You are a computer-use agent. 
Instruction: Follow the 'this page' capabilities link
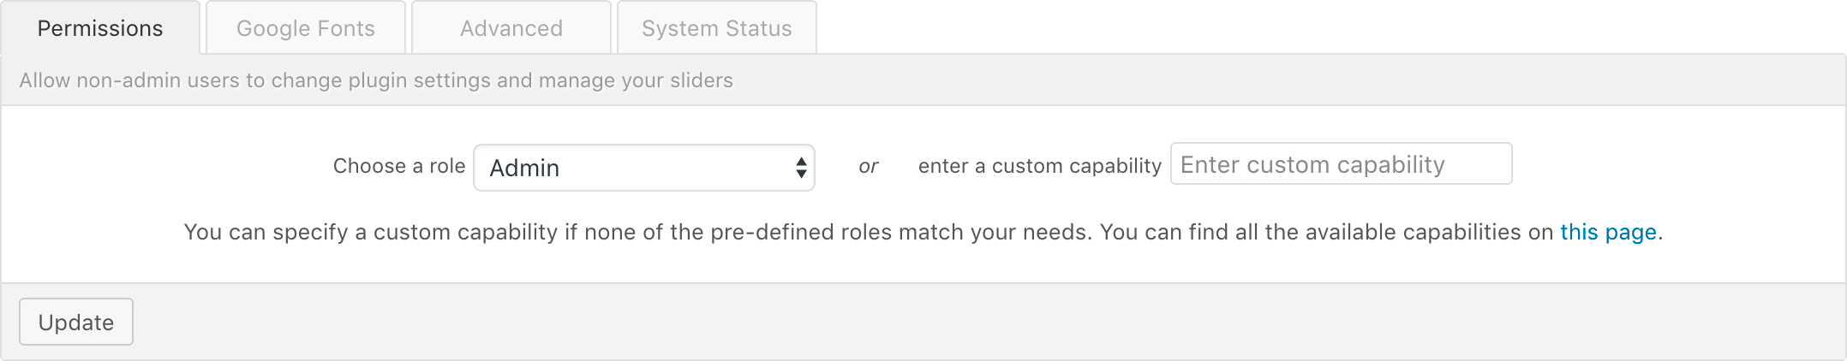click(x=1608, y=232)
